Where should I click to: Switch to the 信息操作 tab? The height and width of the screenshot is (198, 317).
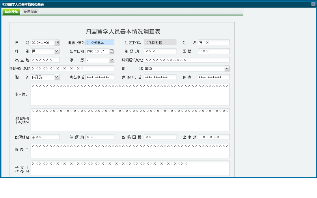11,12
